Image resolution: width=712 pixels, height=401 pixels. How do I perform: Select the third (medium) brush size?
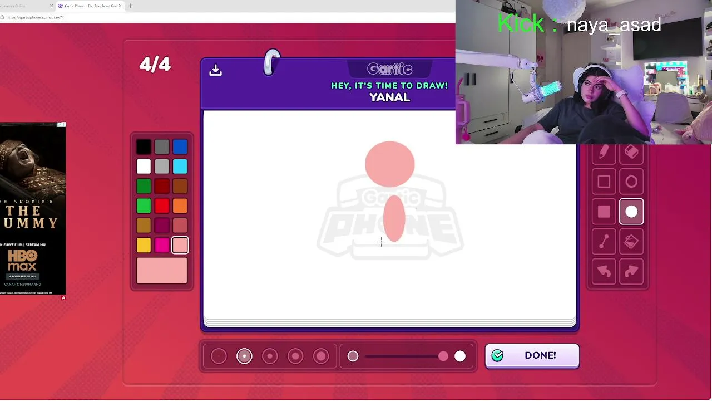coord(270,356)
